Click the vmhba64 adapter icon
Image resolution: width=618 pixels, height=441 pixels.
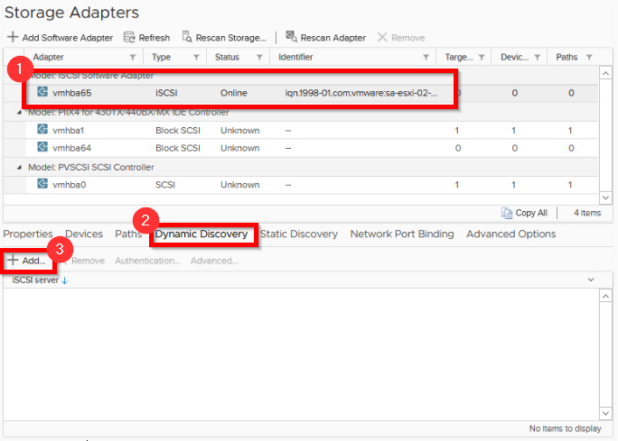coord(42,147)
